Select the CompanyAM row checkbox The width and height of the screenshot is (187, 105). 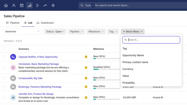click(5, 78)
